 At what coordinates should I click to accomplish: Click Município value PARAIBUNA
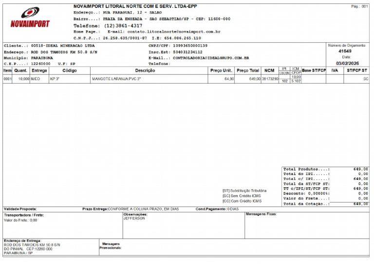pyautogui.click(x=42, y=58)
